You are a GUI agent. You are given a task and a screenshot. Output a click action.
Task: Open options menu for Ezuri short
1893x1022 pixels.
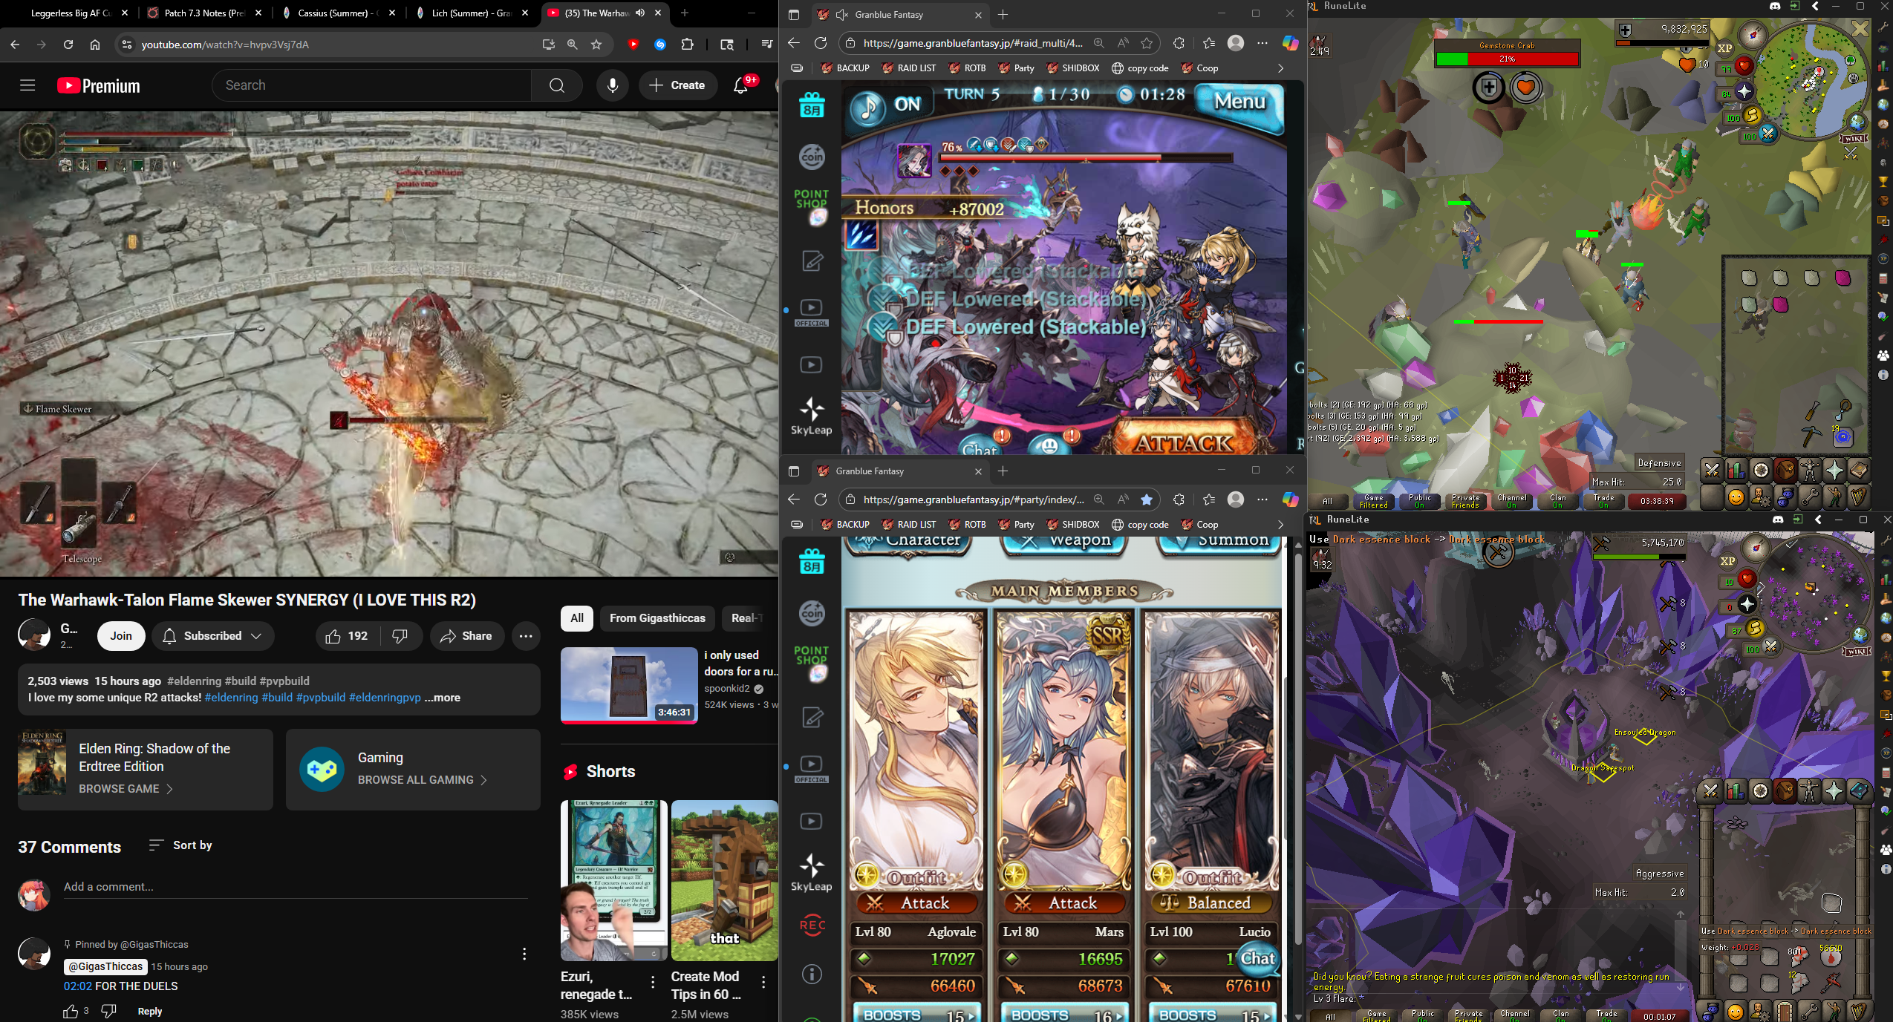[653, 982]
